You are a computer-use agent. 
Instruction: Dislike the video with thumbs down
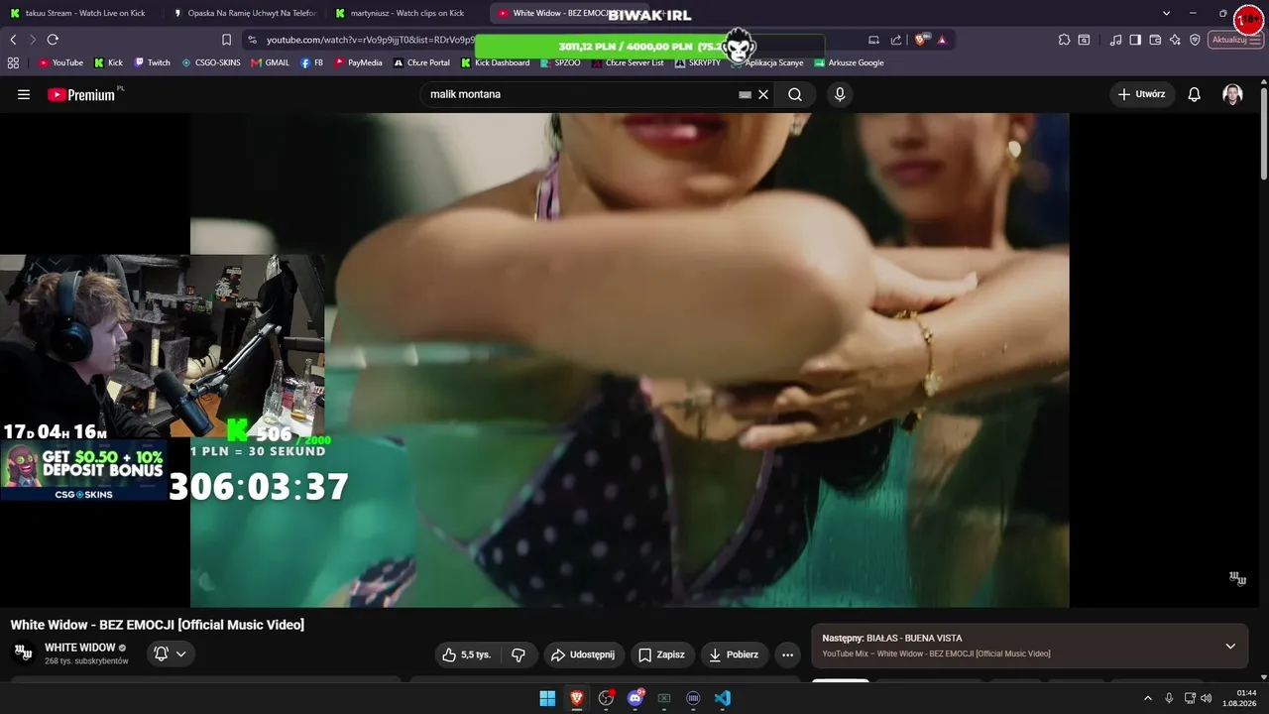coord(519,654)
